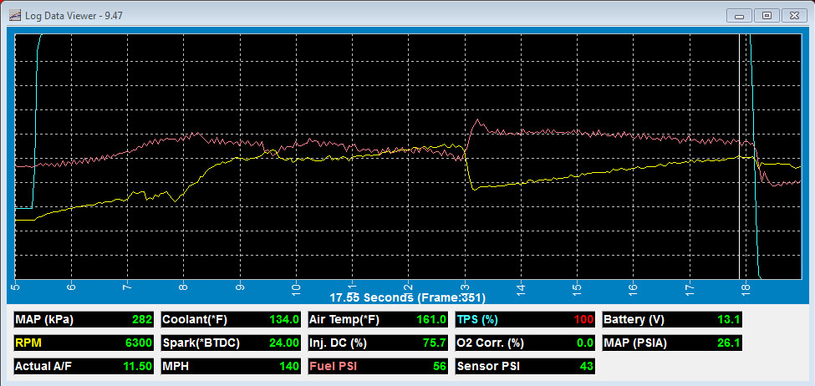Click the 17.55 Seconds frame readout

click(408, 297)
